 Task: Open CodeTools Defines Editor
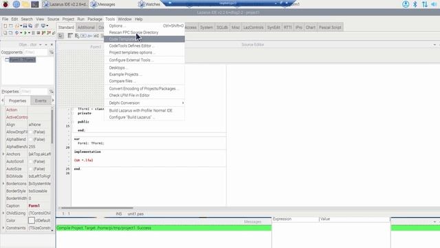point(144,45)
